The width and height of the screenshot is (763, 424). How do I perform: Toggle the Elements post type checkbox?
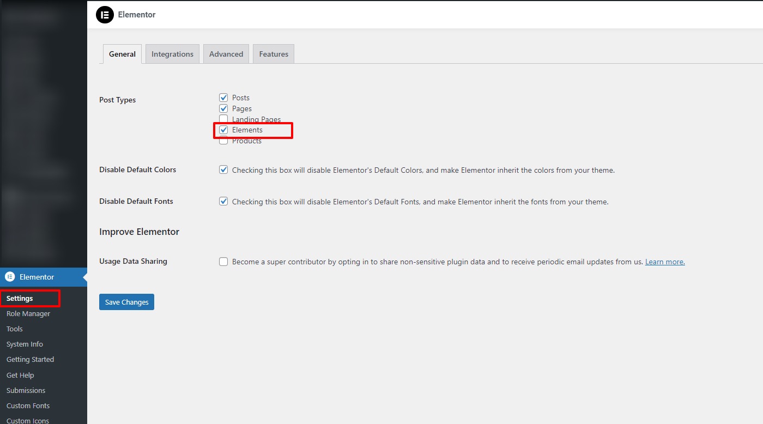pyautogui.click(x=223, y=130)
